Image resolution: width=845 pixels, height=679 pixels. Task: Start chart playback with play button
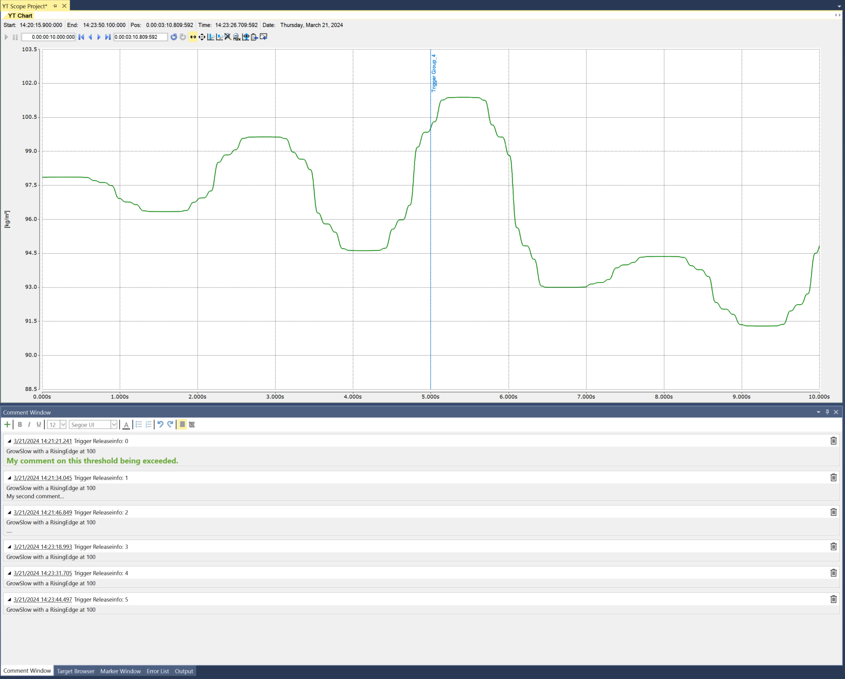6,37
